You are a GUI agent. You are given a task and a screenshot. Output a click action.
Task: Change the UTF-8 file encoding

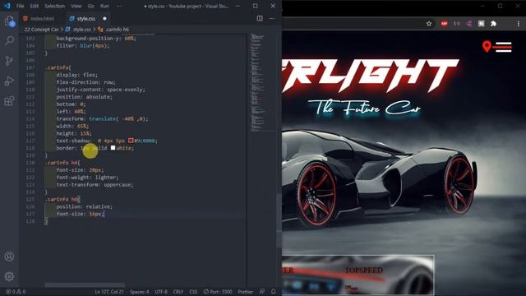[x=161, y=292]
